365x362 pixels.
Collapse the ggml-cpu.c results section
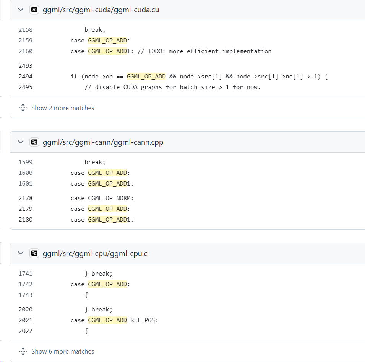pyautogui.click(x=21, y=253)
